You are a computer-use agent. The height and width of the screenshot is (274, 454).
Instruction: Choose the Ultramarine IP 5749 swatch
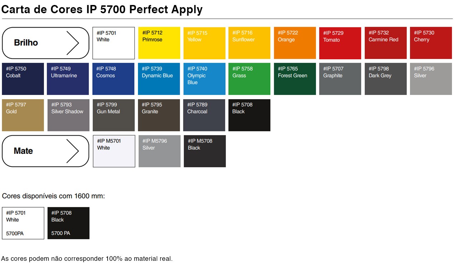click(68, 79)
